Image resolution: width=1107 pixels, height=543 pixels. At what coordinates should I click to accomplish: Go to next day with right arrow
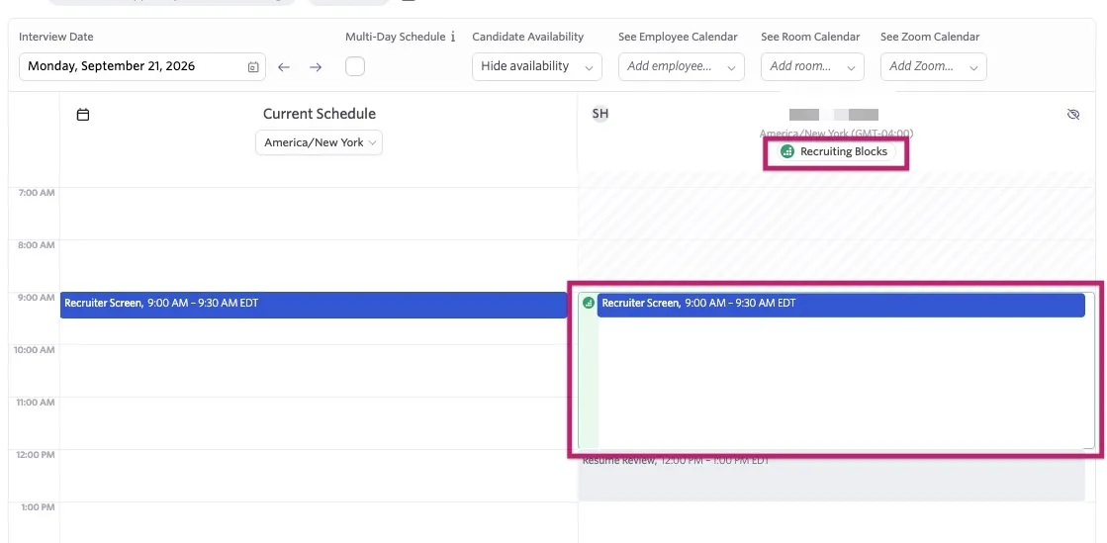coord(316,67)
